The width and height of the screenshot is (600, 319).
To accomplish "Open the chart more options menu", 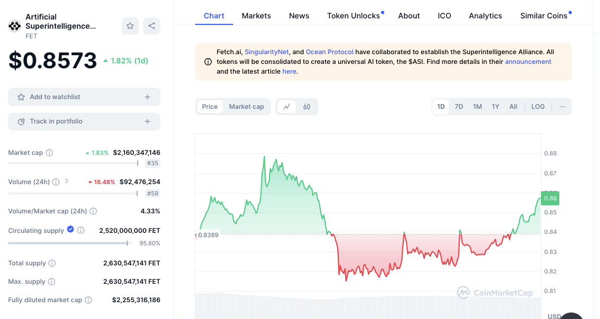I will (563, 107).
